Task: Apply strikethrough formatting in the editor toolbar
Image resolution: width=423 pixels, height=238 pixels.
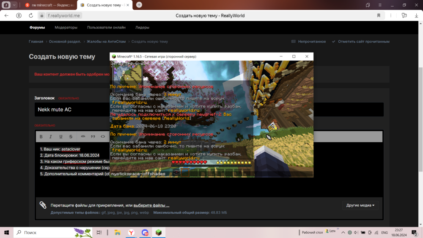Action: [71, 137]
